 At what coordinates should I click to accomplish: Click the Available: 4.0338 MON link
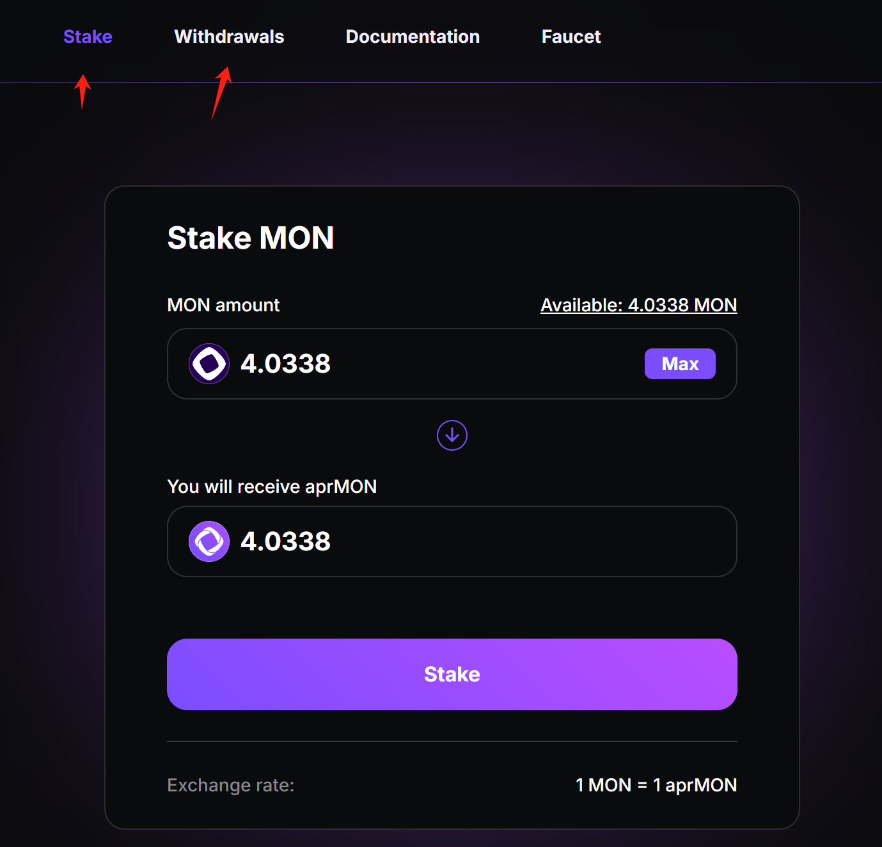pos(638,305)
